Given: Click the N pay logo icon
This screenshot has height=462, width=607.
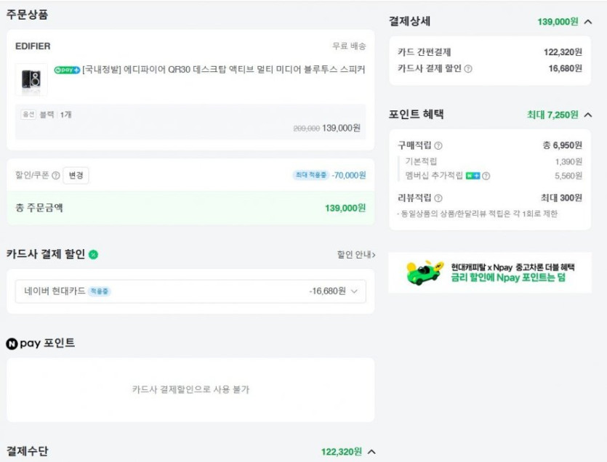Looking at the screenshot, I should click(x=12, y=344).
